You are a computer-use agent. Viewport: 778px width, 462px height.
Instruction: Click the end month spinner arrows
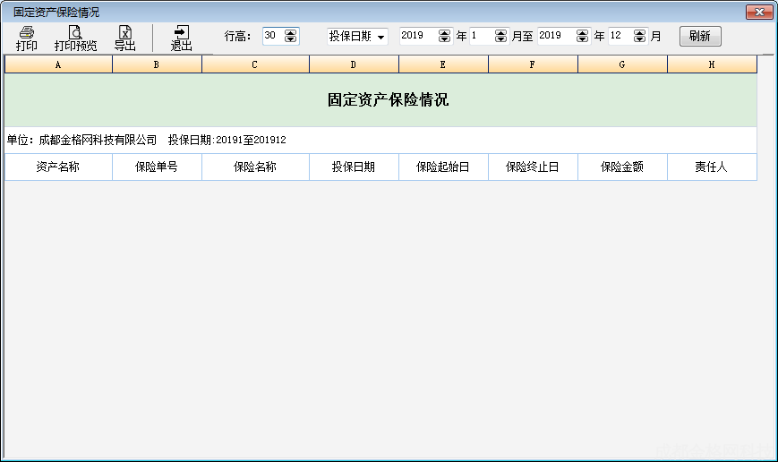tap(639, 36)
